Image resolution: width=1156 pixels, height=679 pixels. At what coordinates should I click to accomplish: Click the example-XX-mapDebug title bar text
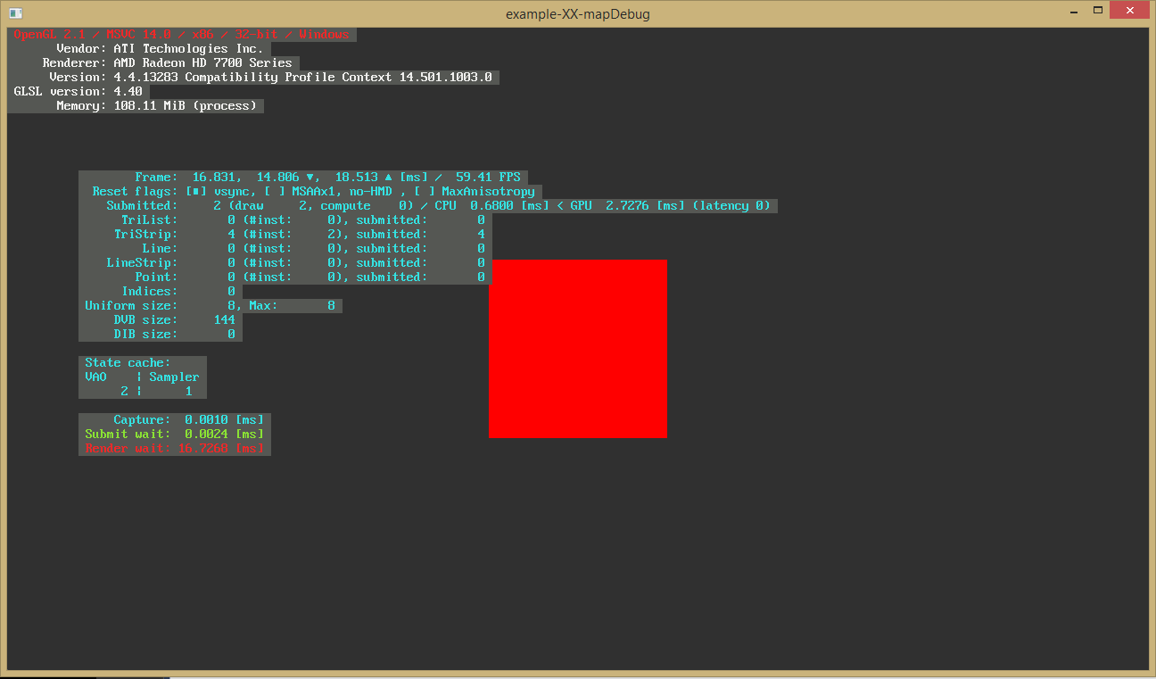578,13
